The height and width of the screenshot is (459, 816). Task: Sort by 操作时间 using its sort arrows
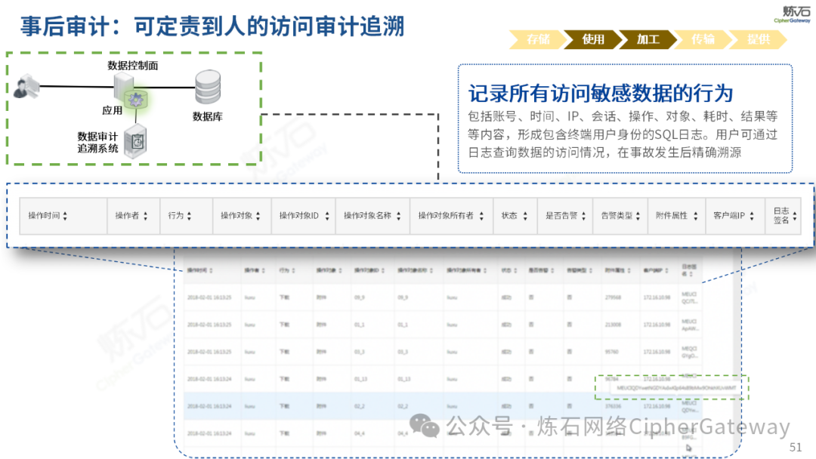pyautogui.click(x=65, y=216)
